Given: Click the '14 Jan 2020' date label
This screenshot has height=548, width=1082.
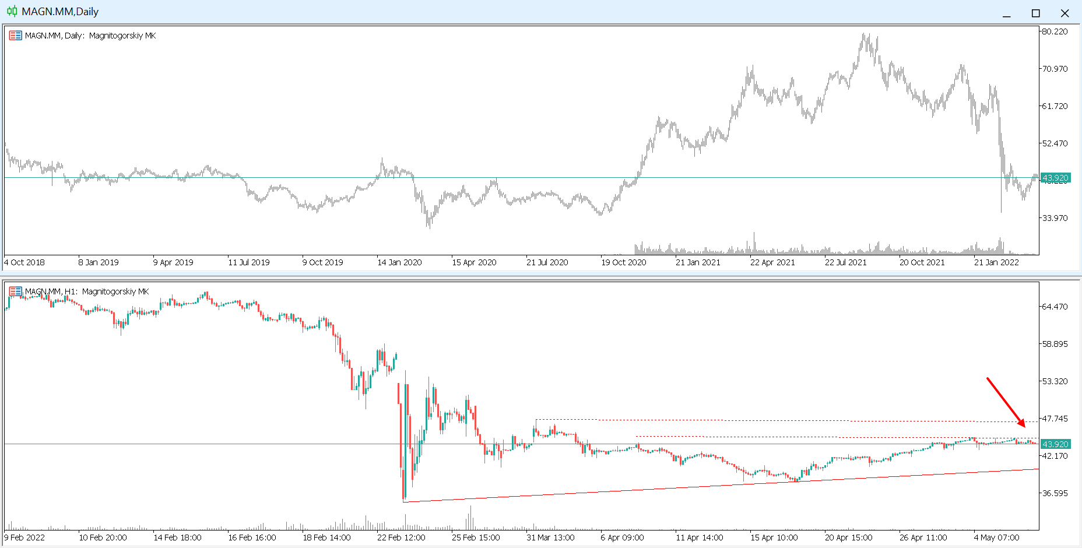Looking at the screenshot, I should pos(399,262).
